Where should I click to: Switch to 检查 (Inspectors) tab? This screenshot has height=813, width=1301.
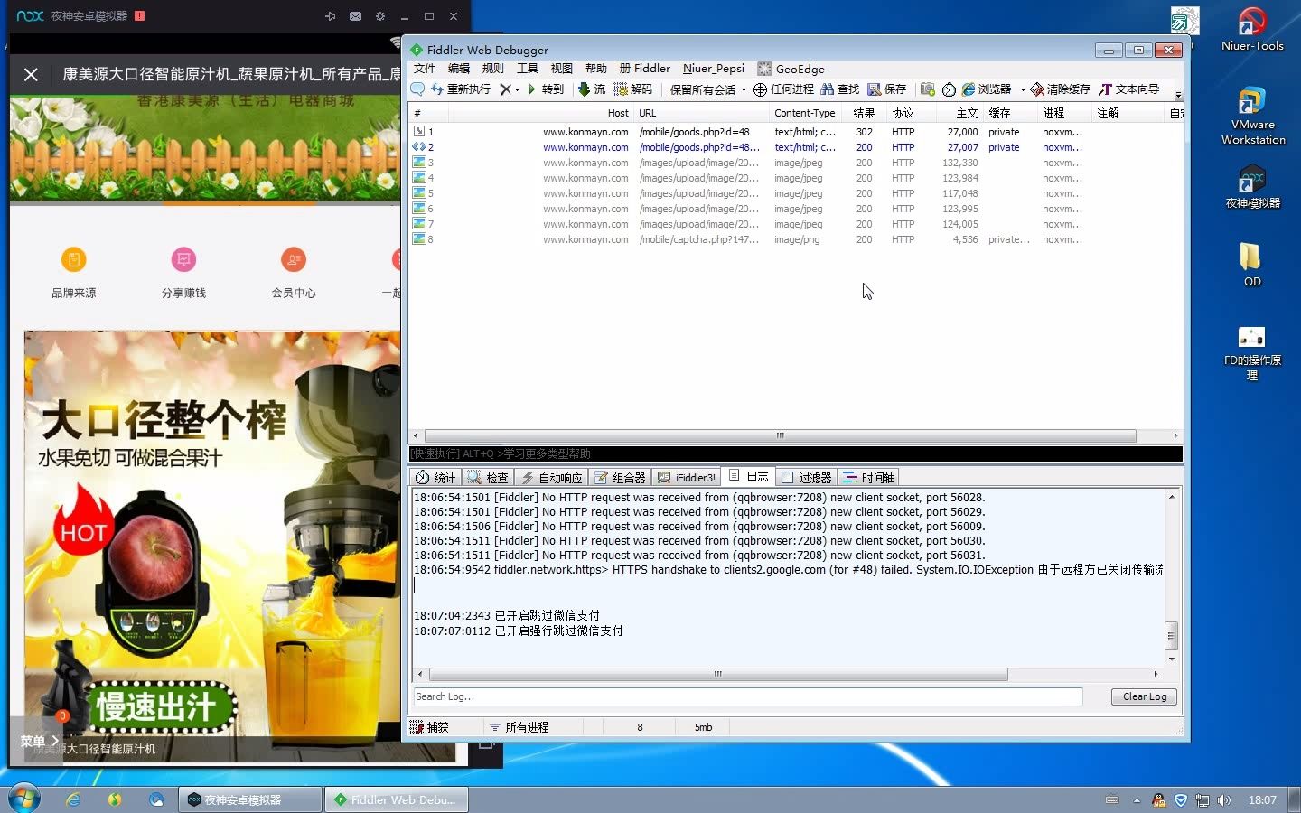[x=488, y=478]
